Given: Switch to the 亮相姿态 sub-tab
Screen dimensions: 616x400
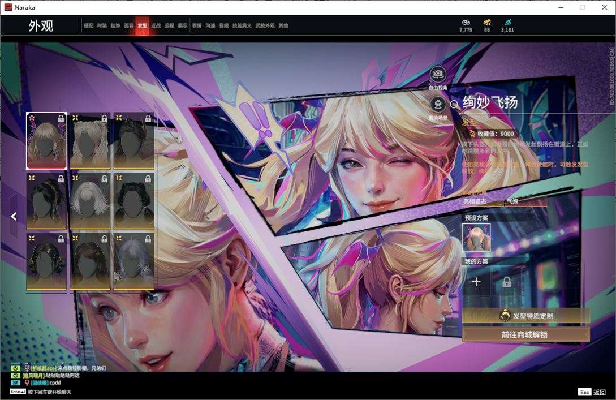Looking at the screenshot, I should 475,201.
